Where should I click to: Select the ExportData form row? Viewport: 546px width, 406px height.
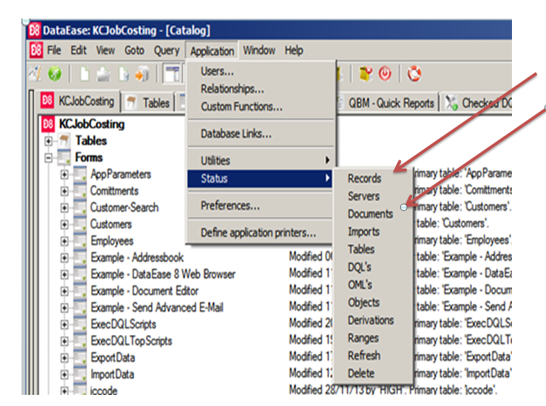click(112, 358)
